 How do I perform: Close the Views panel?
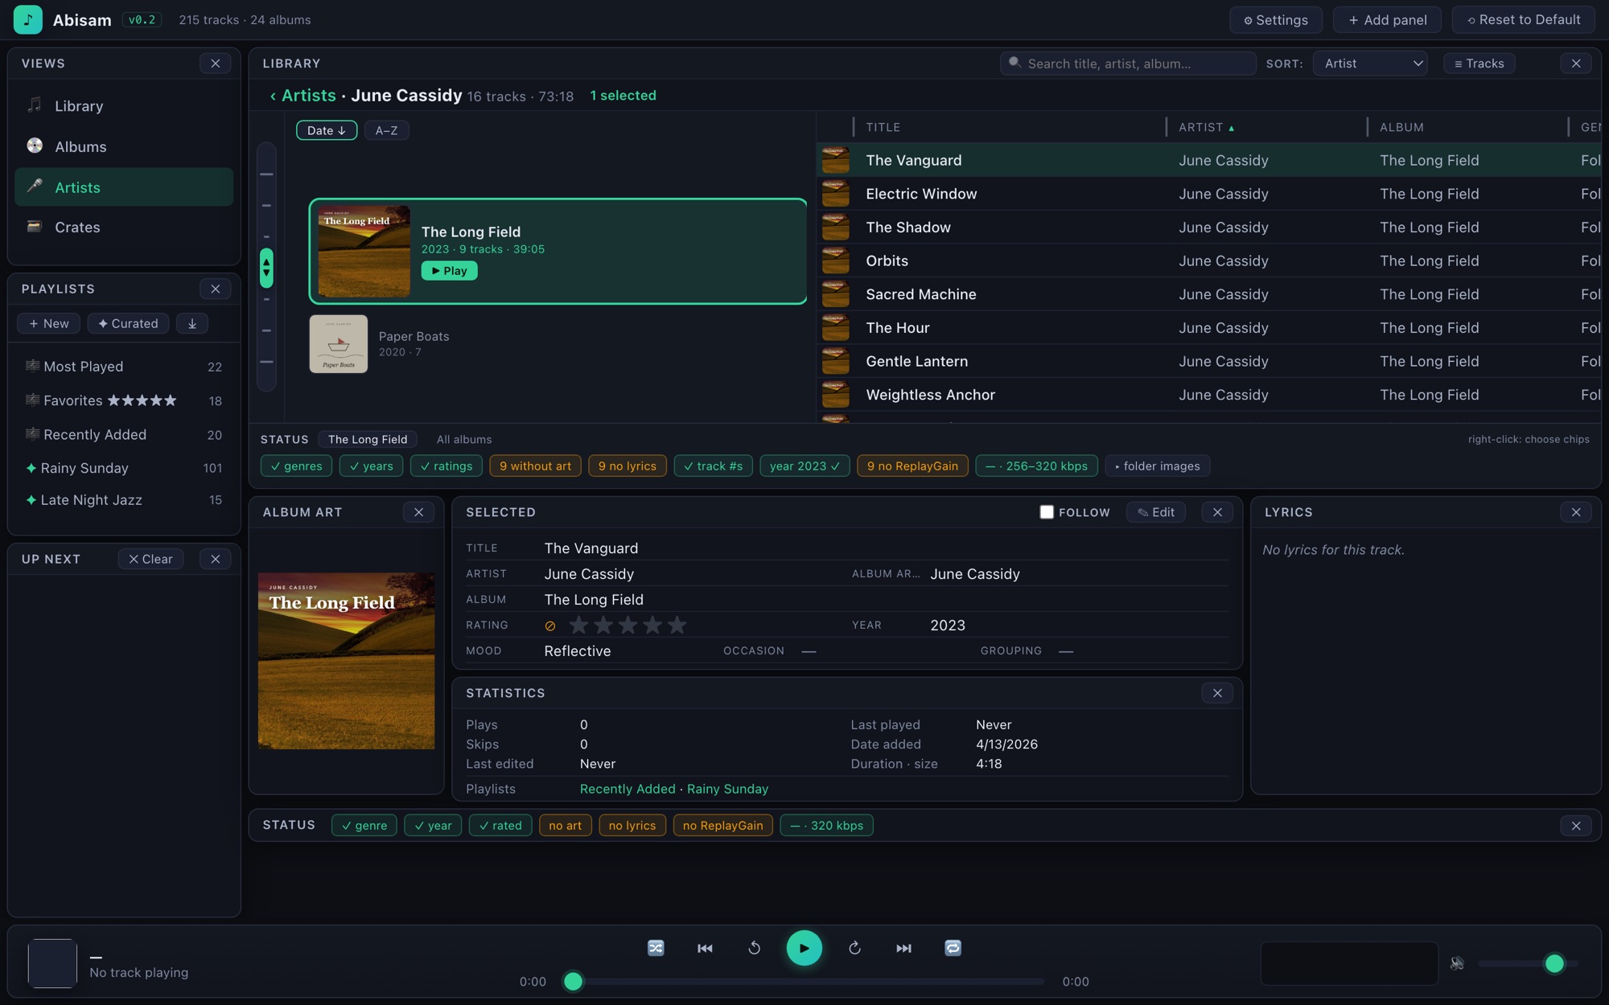[x=215, y=64]
